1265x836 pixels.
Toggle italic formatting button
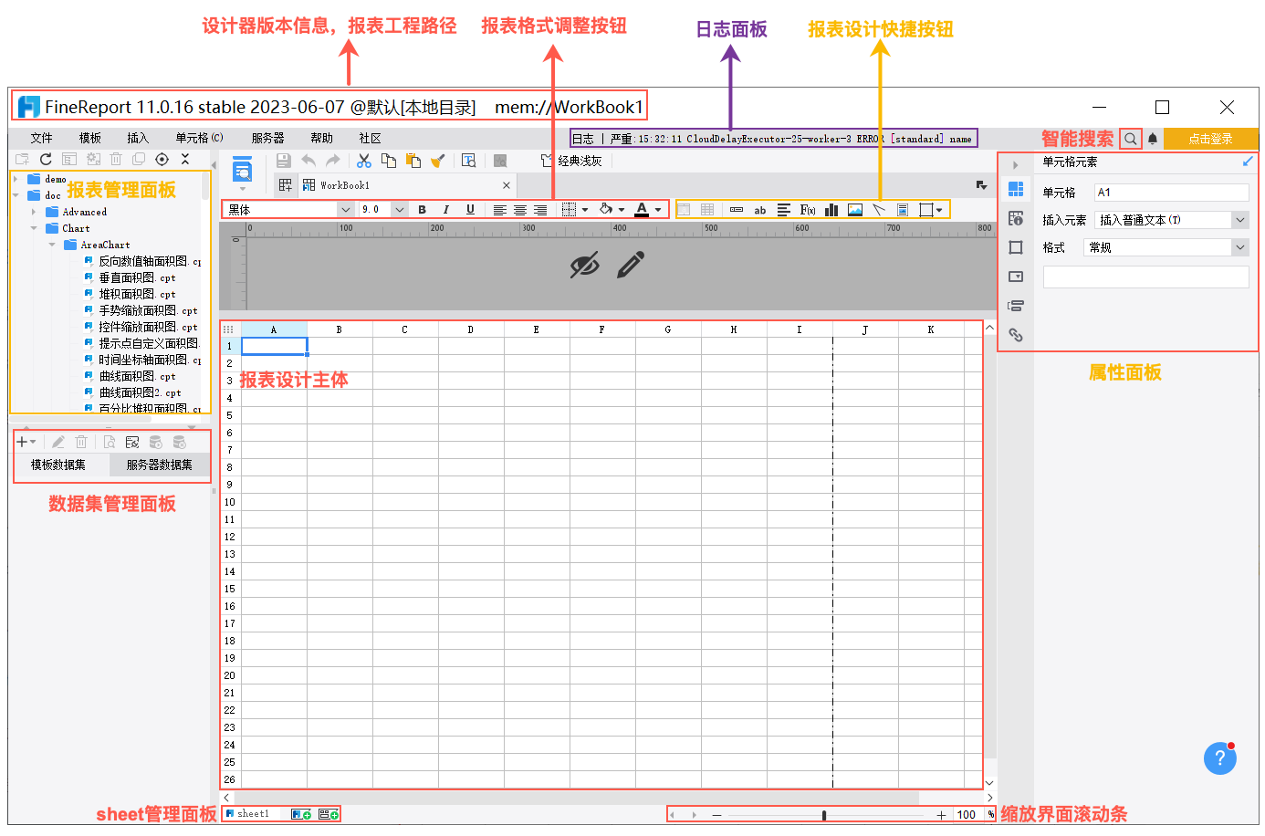pyautogui.click(x=446, y=210)
